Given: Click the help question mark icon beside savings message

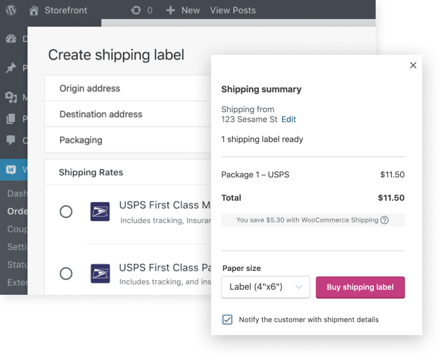Looking at the screenshot, I should point(384,220).
